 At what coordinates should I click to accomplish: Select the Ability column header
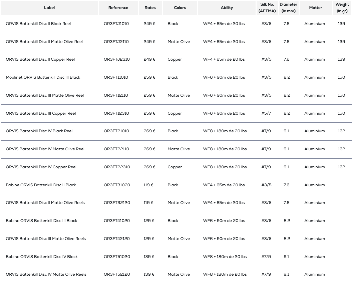(x=227, y=8)
